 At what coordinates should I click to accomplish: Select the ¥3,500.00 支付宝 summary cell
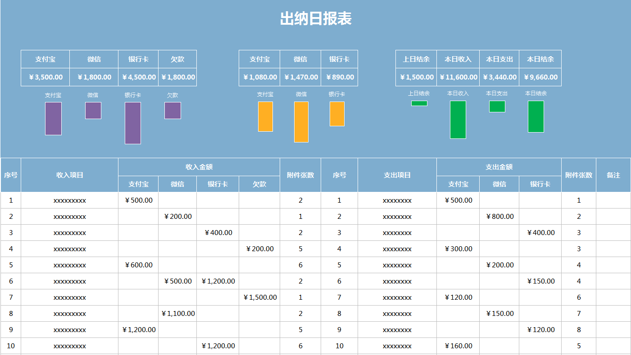[x=45, y=77]
